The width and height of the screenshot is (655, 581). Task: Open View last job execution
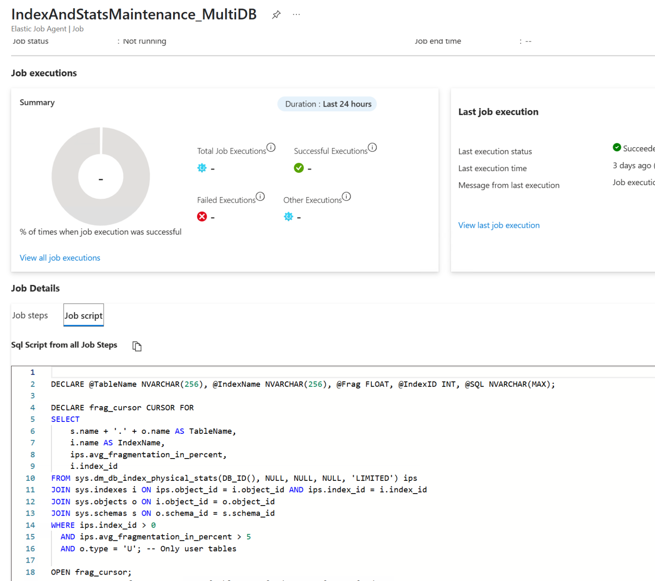tap(499, 225)
